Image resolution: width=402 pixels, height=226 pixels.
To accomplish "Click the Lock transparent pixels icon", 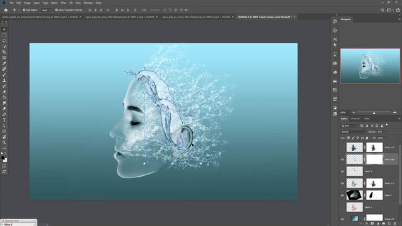I will pyautogui.click(x=349, y=138).
